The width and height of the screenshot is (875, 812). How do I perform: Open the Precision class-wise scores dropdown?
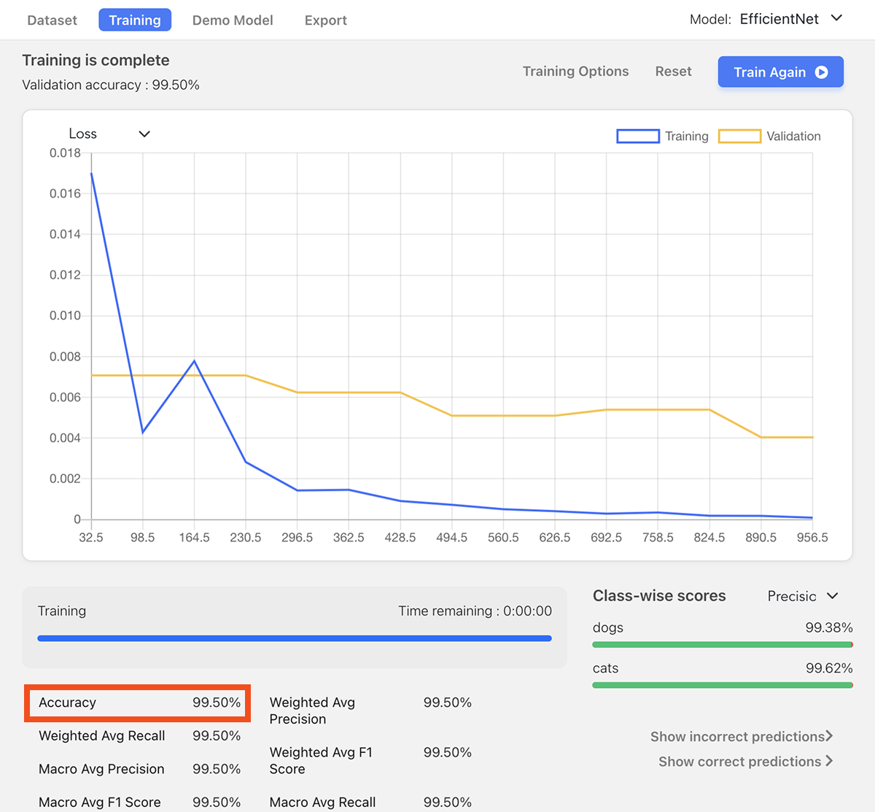pyautogui.click(x=803, y=596)
